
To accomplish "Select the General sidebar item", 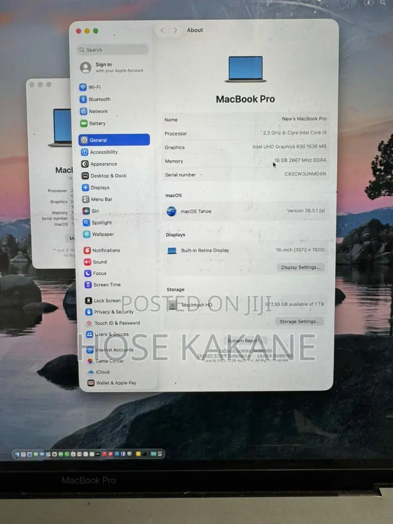I will [x=114, y=140].
